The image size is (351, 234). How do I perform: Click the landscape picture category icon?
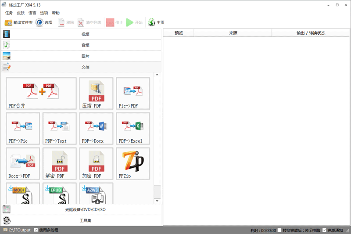point(7,56)
